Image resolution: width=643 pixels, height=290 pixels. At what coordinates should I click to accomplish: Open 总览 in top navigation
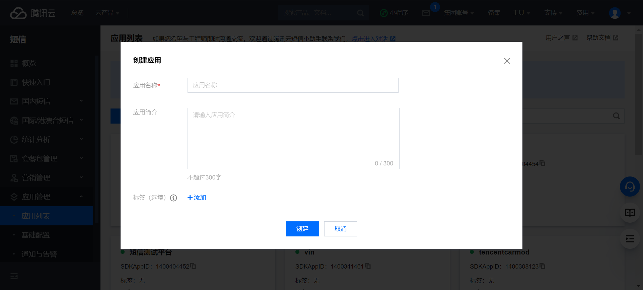[77, 13]
